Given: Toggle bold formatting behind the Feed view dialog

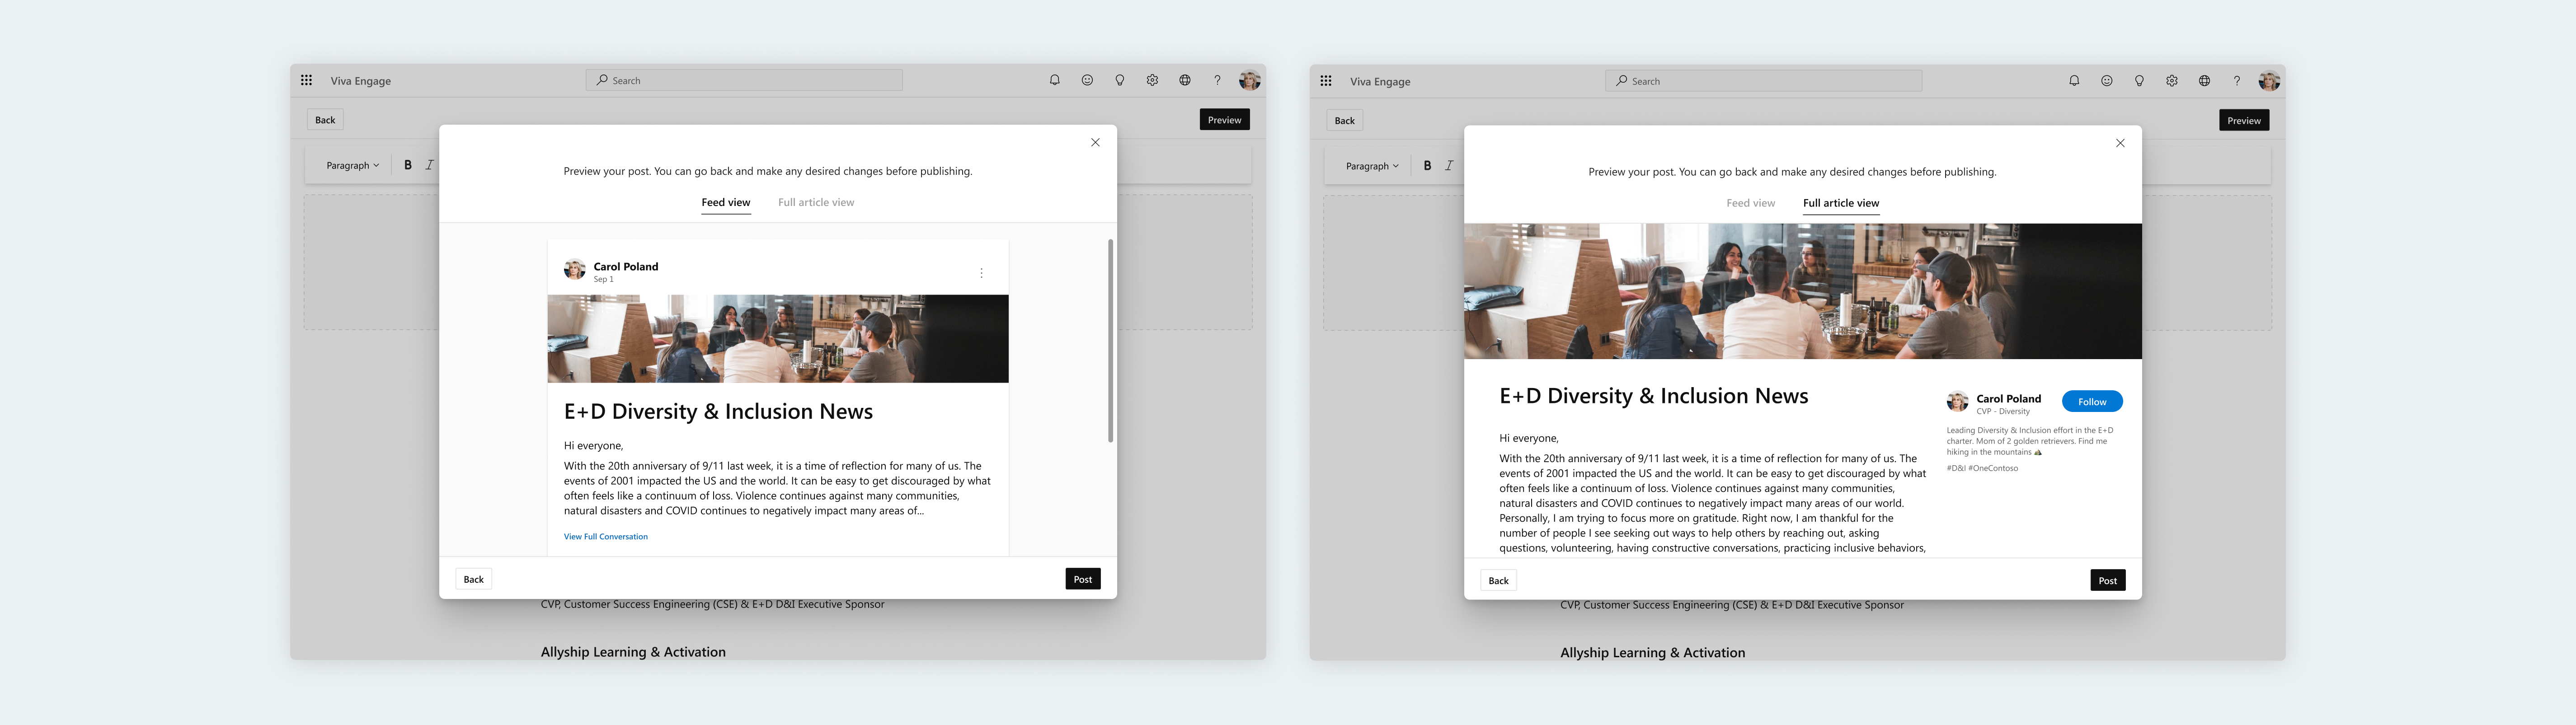Looking at the screenshot, I should 408,165.
